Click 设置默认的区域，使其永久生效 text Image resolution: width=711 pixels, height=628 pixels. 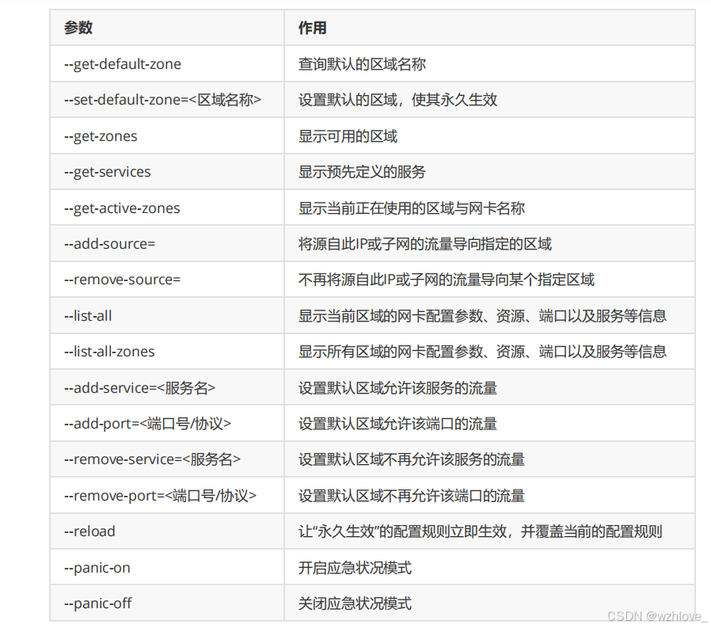coord(397,100)
